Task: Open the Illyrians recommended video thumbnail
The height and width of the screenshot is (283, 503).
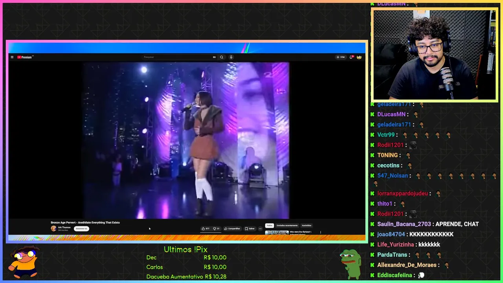Action: coord(277,232)
